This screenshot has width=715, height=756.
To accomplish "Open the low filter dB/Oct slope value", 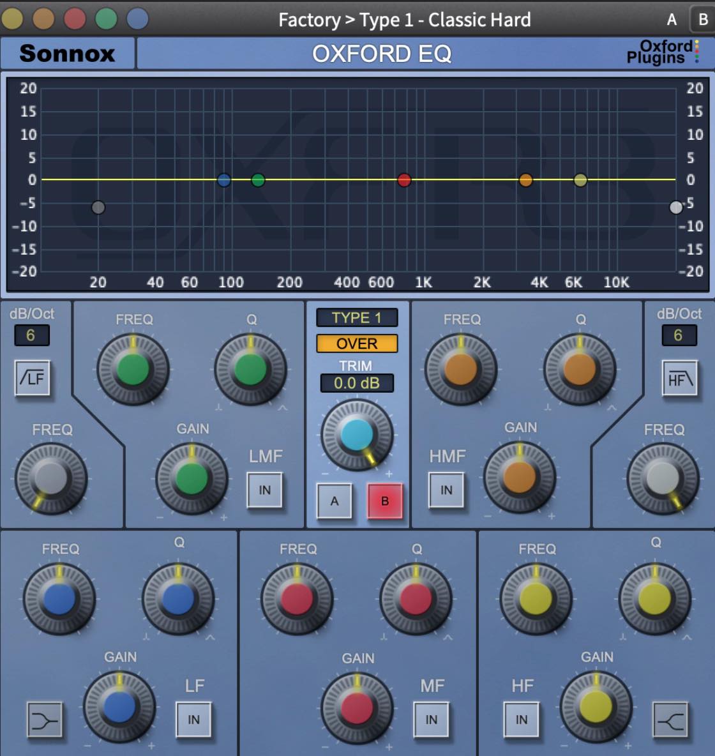I will pos(31,335).
